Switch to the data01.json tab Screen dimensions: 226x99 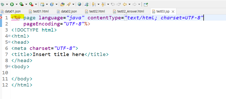coord(11,11)
